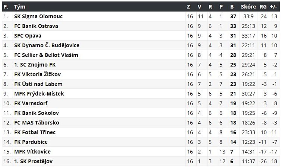Click FK Ústí nad Labem
This screenshot has width=282, height=168.
pos(38,84)
